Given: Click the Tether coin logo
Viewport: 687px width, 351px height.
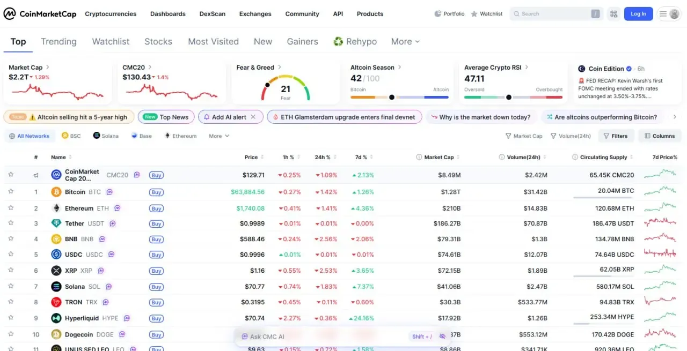Looking at the screenshot, I should pyautogui.click(x=56, y=223).
